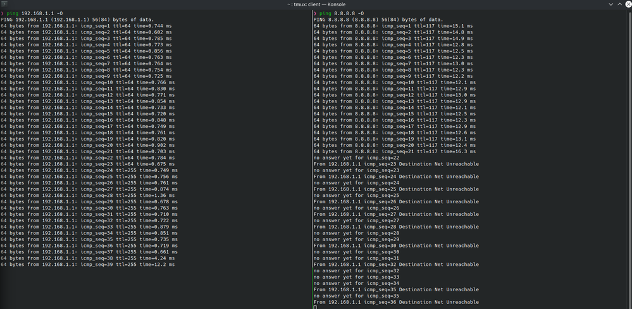Maximize the Konsole window
The width and height of the screenshot is (632, 309).
[x=619, y=4]
